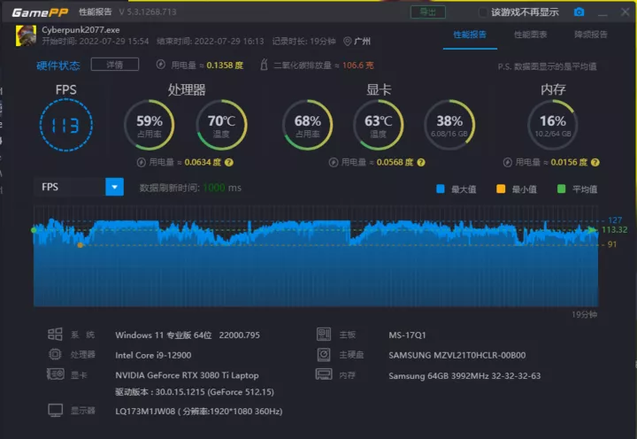637x439 pixels.
Task: Click the green 平均值 legend swatch
Action: click(561, 189)
